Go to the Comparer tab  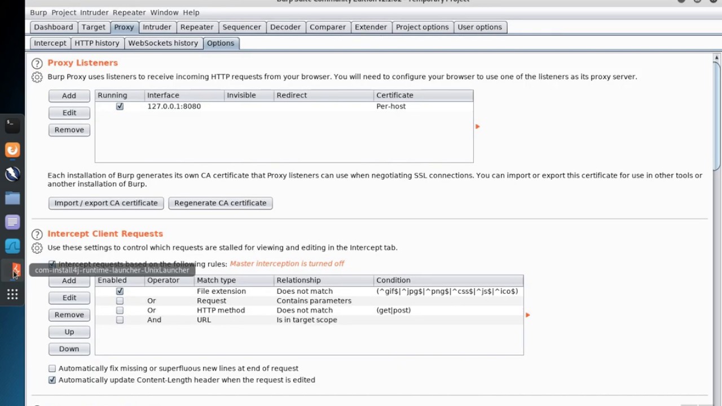(327, 27)
